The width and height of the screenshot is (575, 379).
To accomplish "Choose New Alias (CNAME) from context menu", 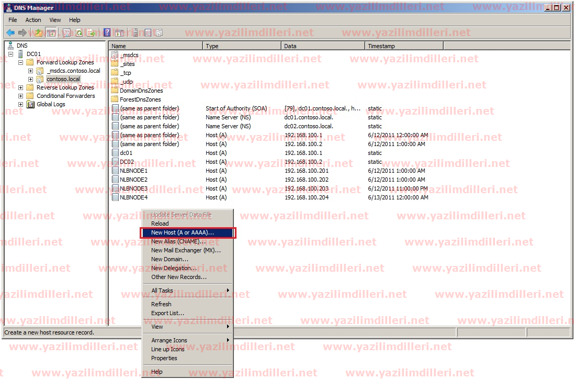I will 178,241.
